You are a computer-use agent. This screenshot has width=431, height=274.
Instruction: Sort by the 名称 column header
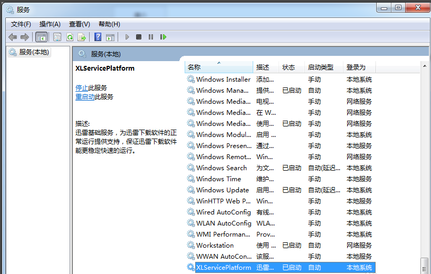(x=219, y=67)
